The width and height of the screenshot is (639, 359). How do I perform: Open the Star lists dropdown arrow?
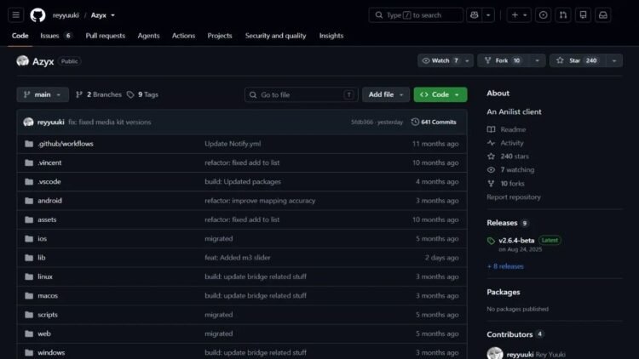pyautogui.click(x=614, y=60)
